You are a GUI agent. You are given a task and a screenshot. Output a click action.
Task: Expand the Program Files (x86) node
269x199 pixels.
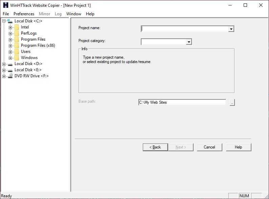click(x=10, y=46)
